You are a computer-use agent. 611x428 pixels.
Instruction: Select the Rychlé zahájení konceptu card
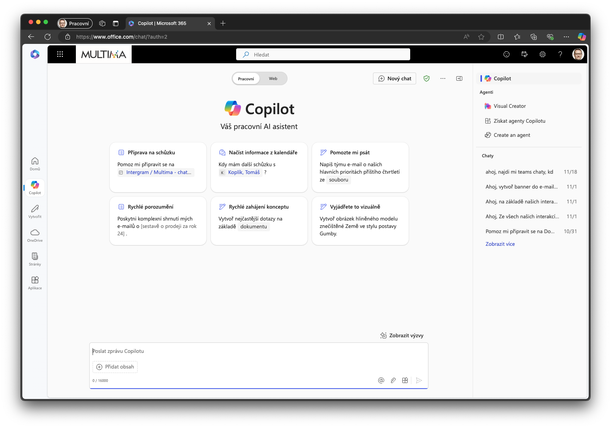click(259, 221)
